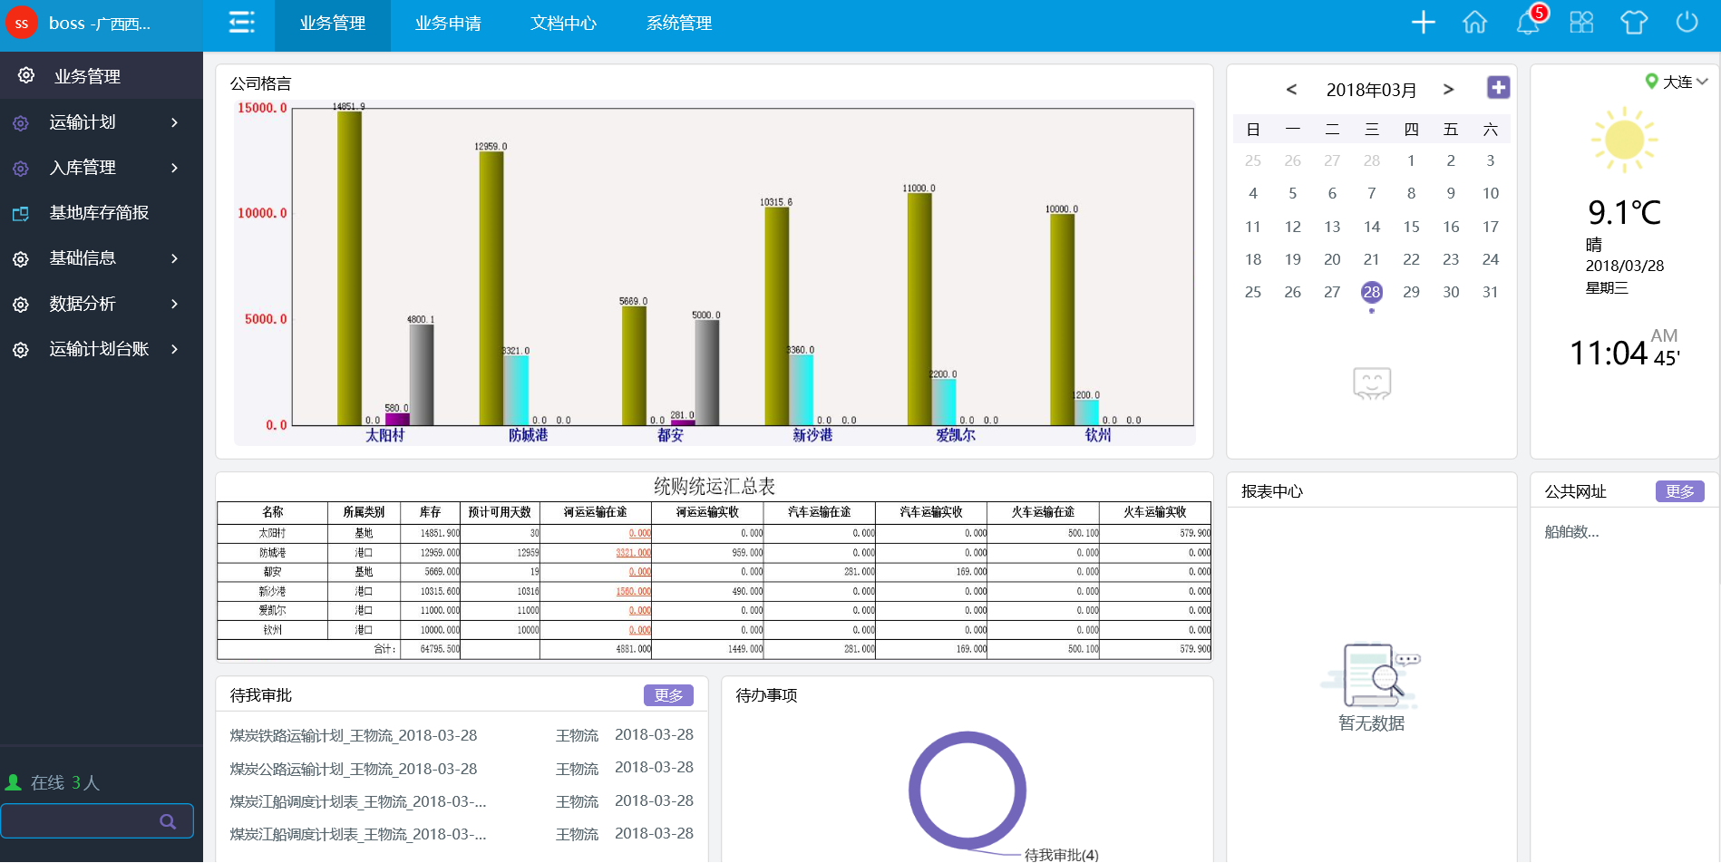Click 更多 button in 待我审批 panel
Viewport: 1721px width, 863px height.
[668, 695]
